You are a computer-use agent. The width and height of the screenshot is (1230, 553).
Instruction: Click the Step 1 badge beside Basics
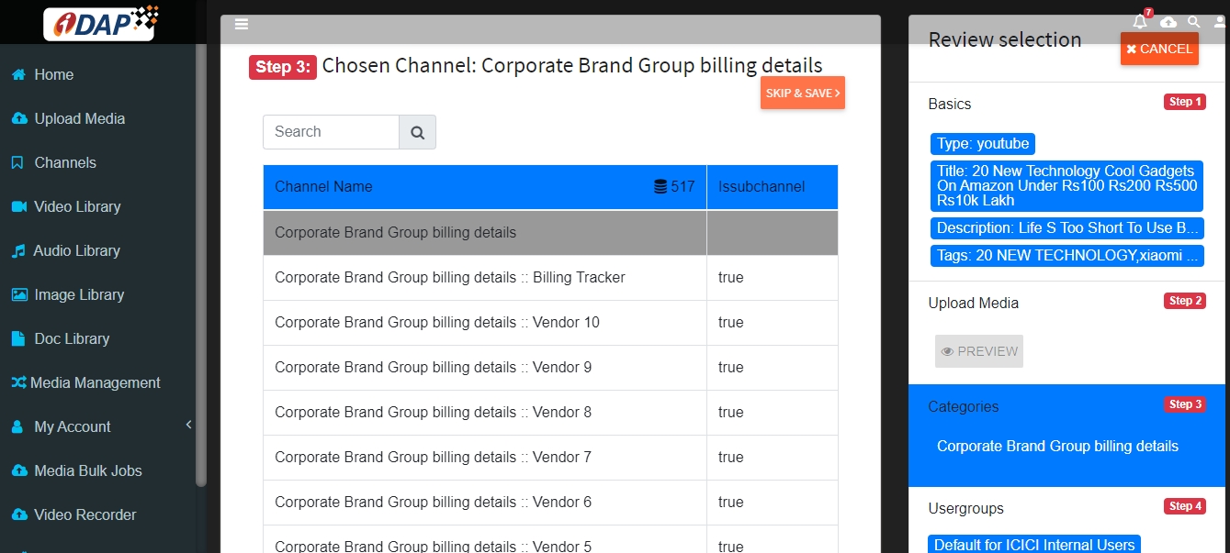click(1184, 102)
